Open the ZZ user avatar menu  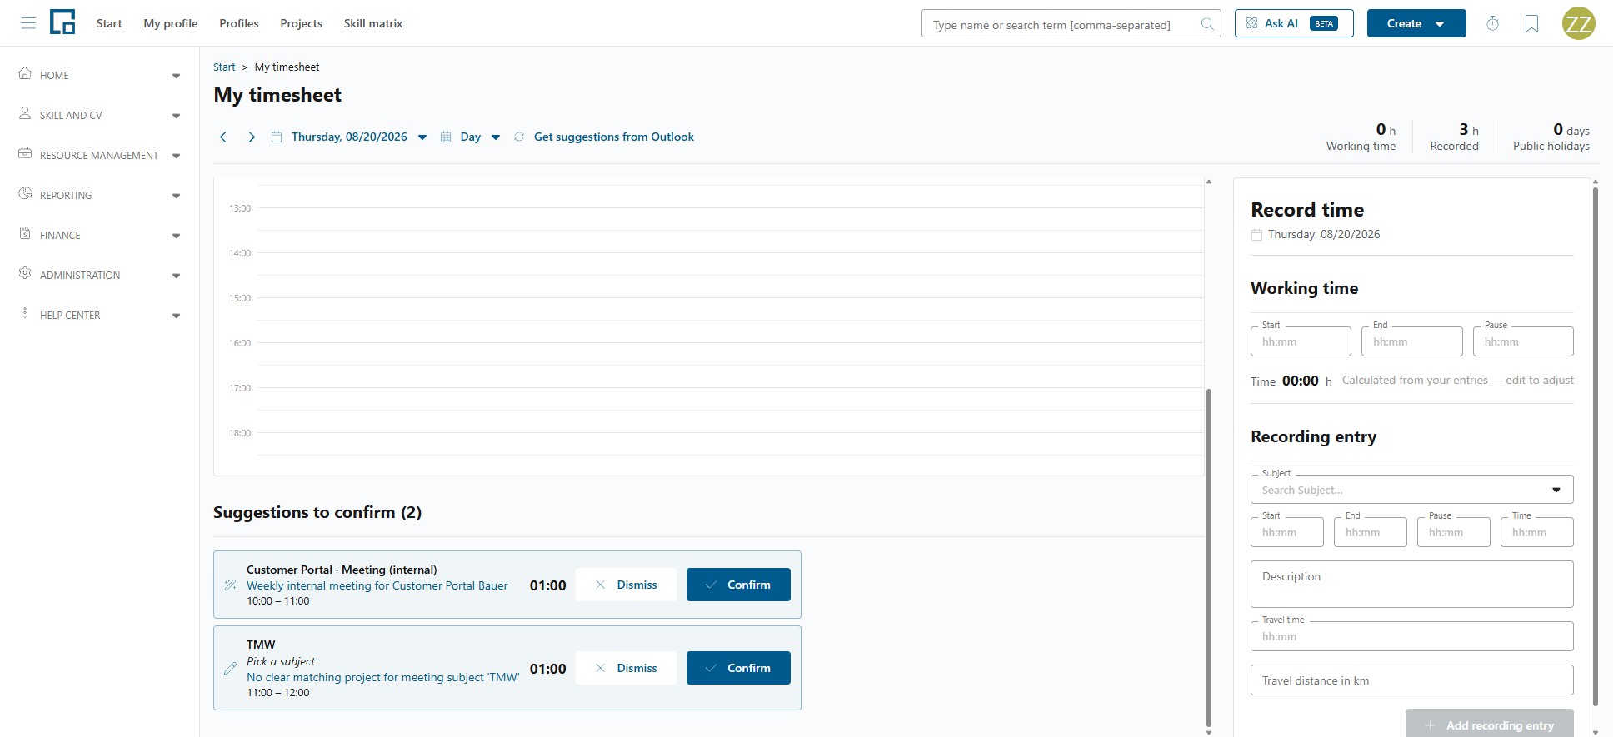pos(1578,23)
